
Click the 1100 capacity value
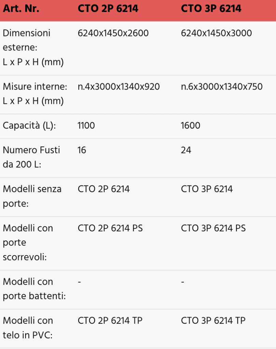click(86, 126)
